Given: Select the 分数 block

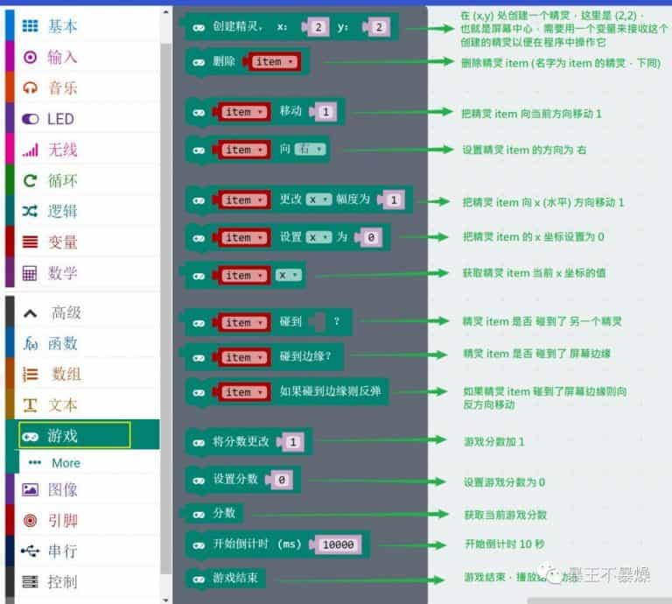Looking at the screenshot, I should click(x=223, y=512).
